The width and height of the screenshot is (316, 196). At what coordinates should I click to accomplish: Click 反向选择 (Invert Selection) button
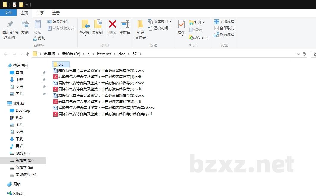coord(224,35)
